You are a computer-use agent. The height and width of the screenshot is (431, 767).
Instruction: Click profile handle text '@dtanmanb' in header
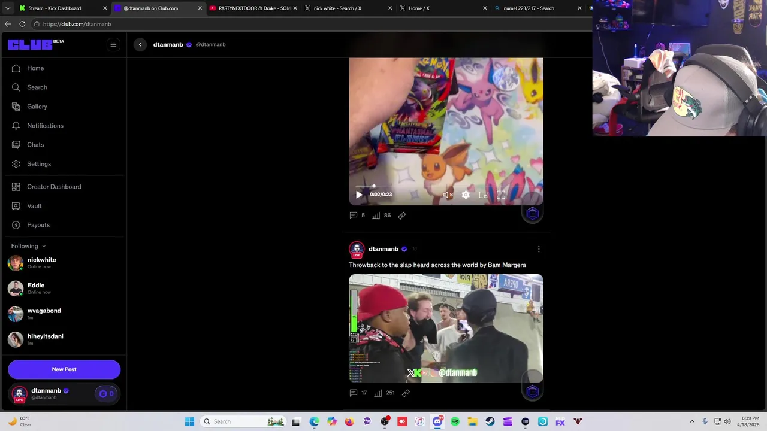click(x=210, y=44)
